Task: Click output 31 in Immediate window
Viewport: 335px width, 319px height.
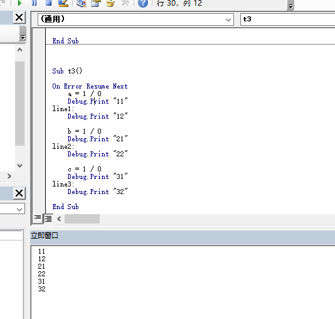Action: tap(41, 281)
